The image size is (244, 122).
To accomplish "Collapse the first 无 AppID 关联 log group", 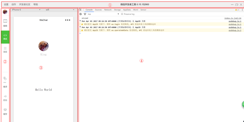I will [x=80, y=21].
